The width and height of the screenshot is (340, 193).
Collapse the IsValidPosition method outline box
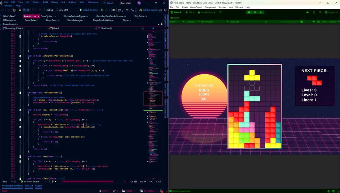[20, 110]
